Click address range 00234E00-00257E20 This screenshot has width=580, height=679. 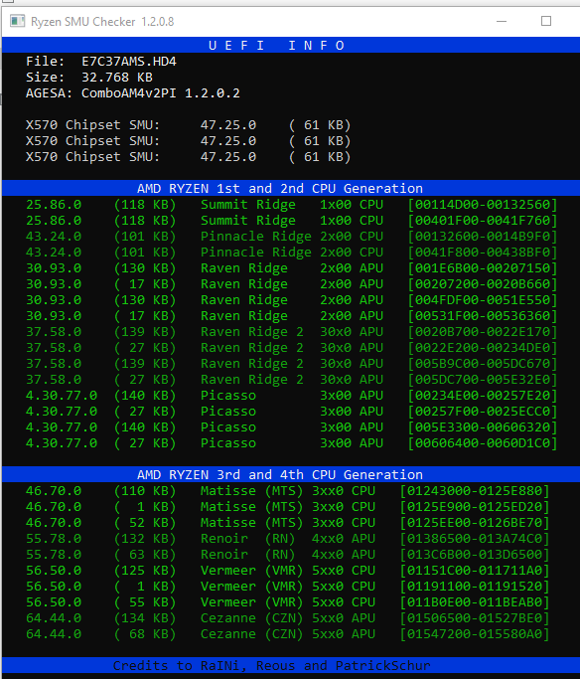point(483,396)
